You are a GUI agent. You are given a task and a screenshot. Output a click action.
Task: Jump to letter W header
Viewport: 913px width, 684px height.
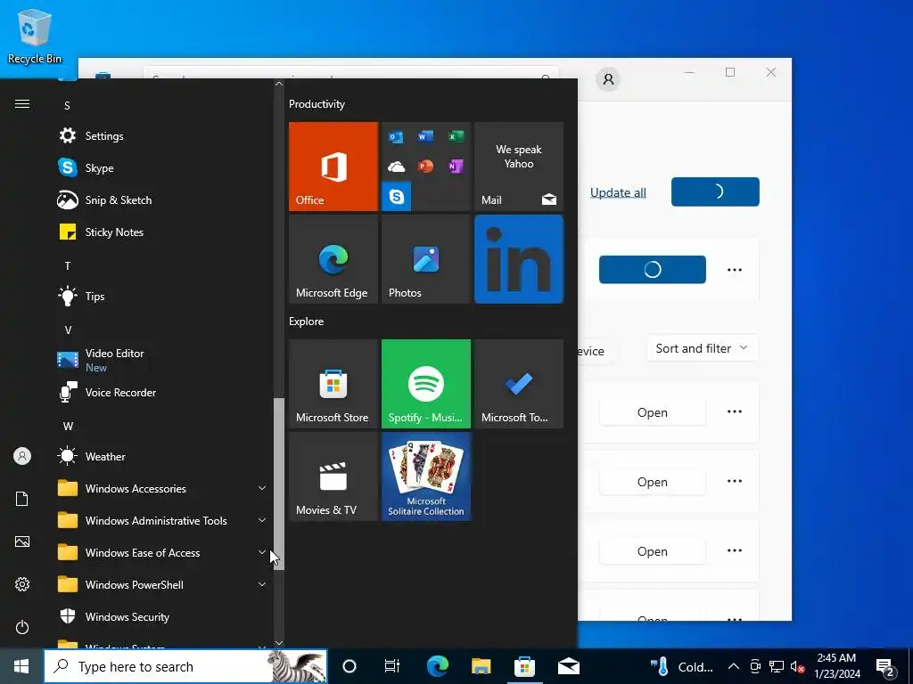[68, 427]
